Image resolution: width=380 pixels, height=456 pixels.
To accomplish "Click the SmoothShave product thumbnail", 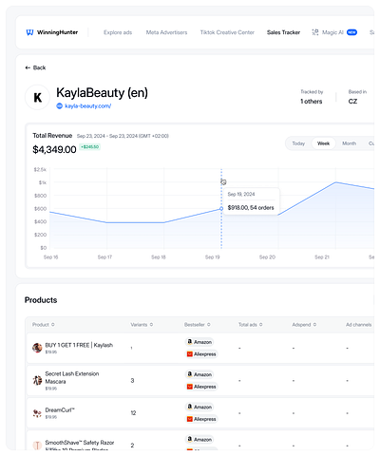I will (37, 446).
